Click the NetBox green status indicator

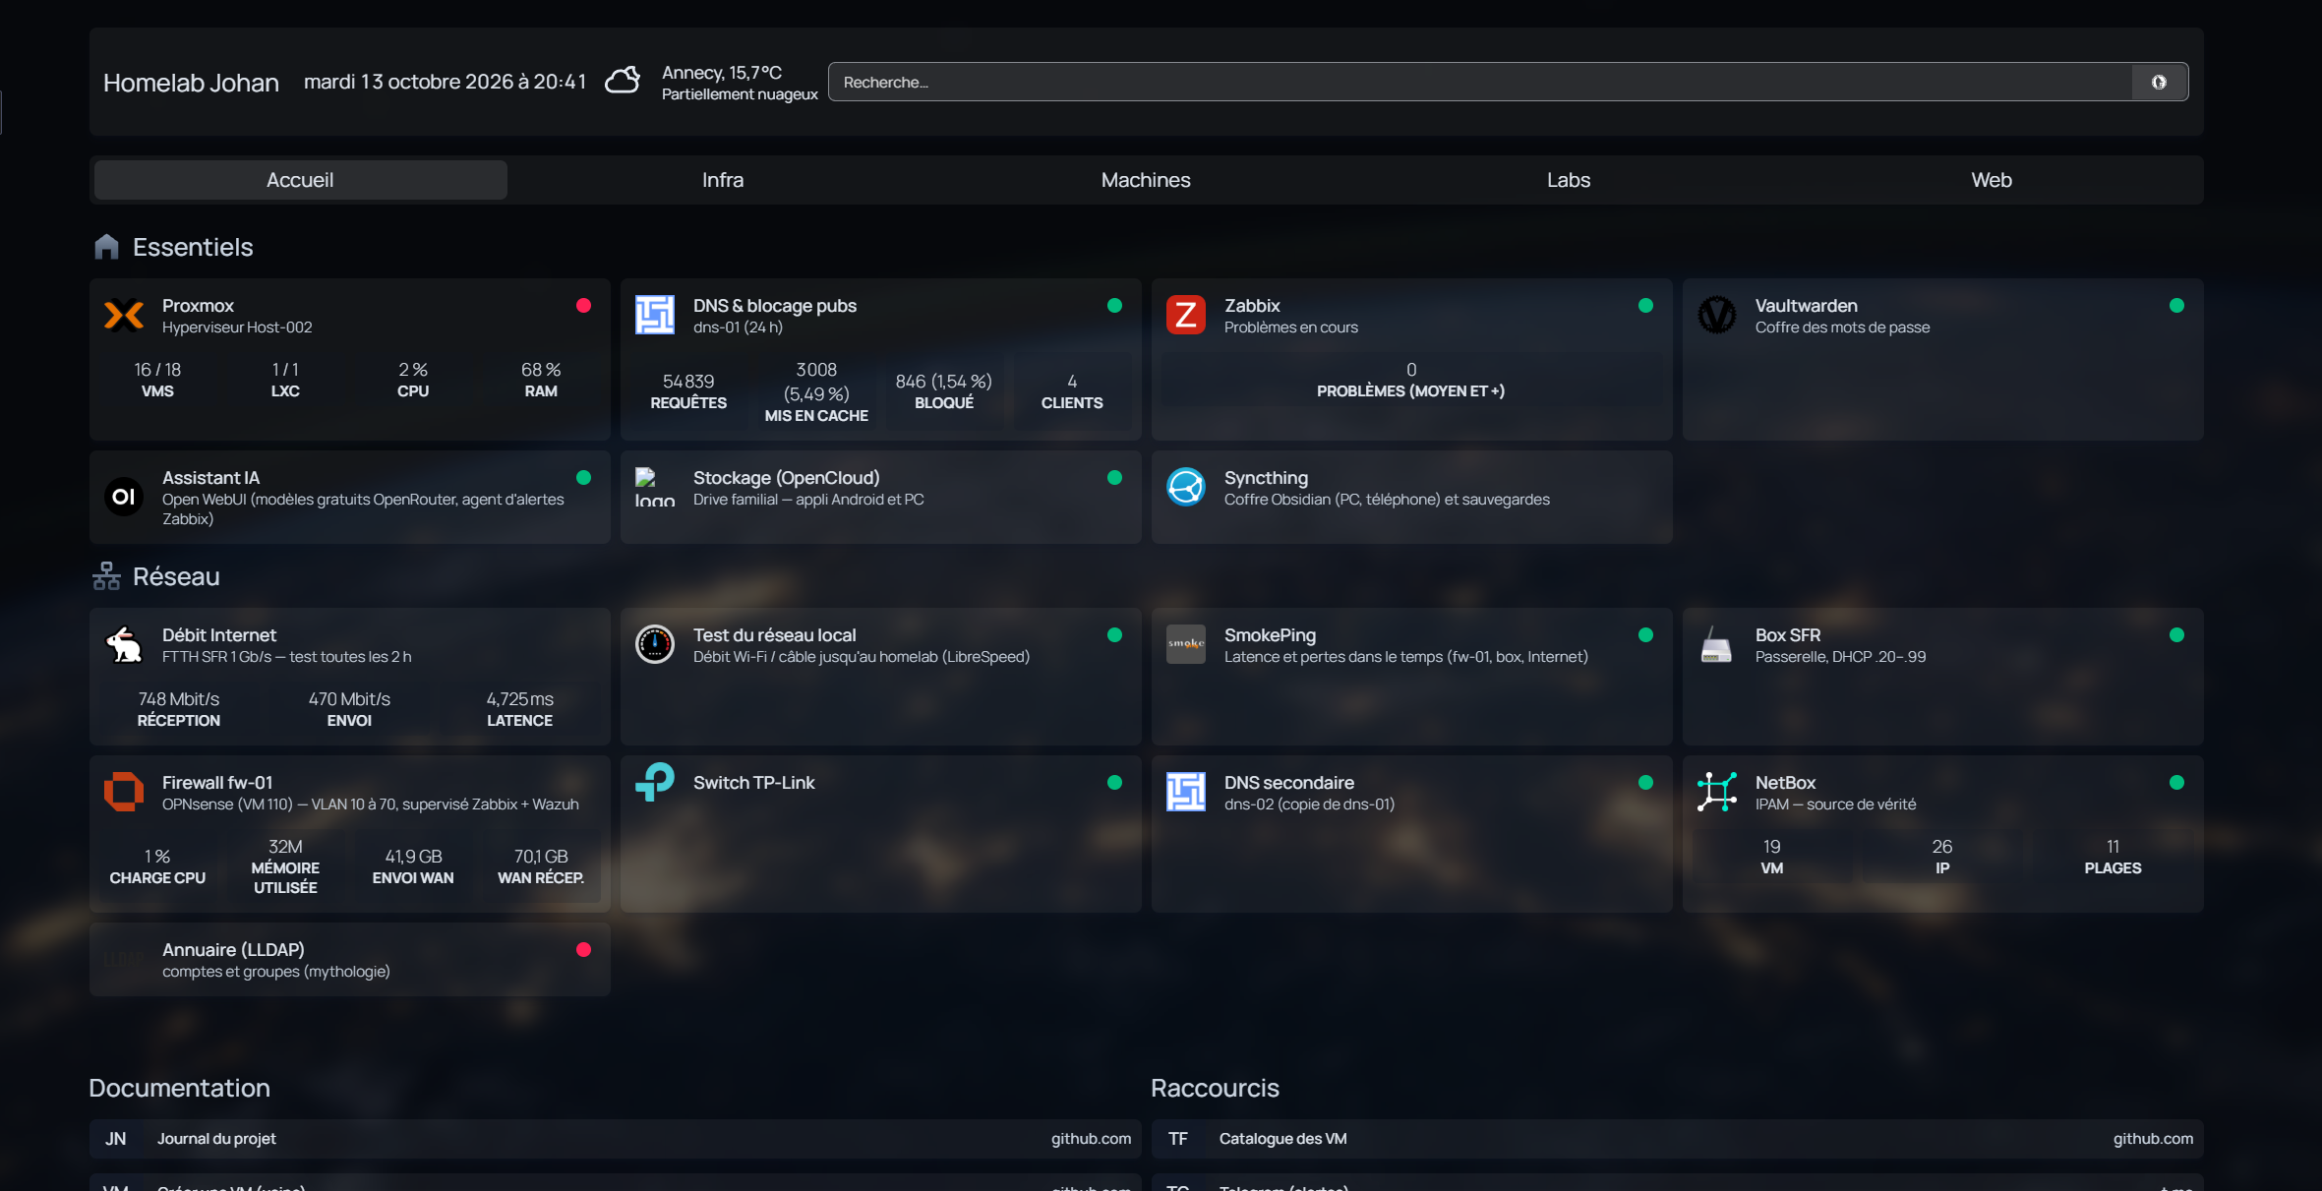(x=2176, y=783)
